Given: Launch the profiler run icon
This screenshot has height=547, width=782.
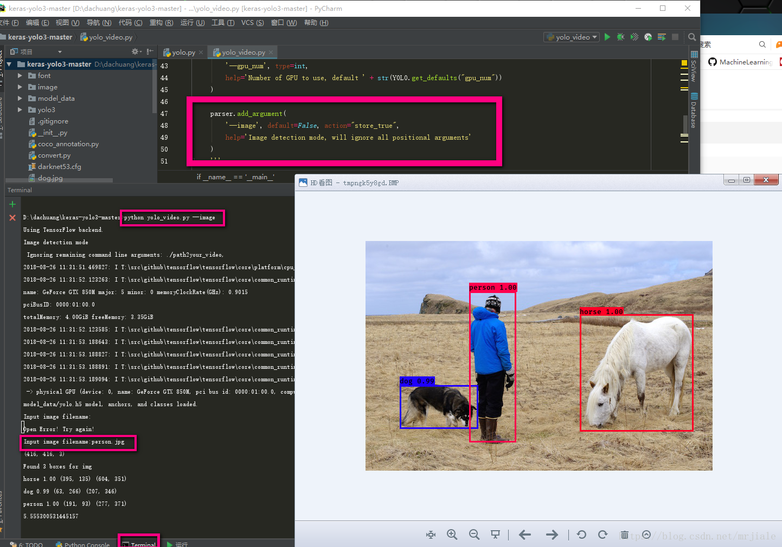Looking at the screenshot, I should point(648,37).
